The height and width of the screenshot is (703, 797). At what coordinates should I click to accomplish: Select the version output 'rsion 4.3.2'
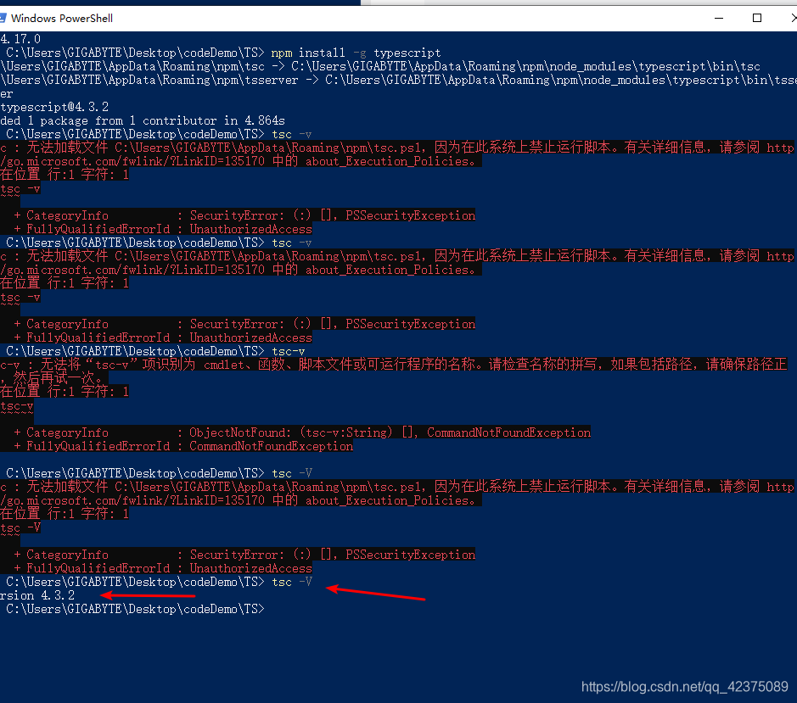[x=38, y=595]
